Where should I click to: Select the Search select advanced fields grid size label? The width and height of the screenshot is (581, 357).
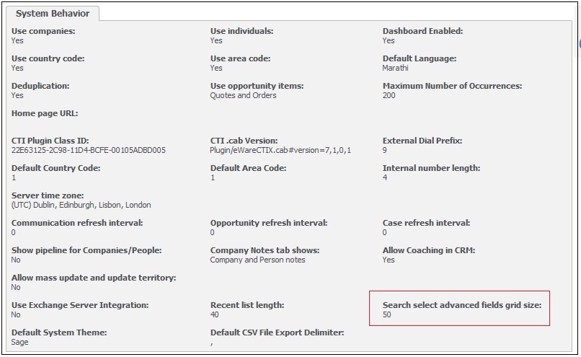click(x=461, y=305)
